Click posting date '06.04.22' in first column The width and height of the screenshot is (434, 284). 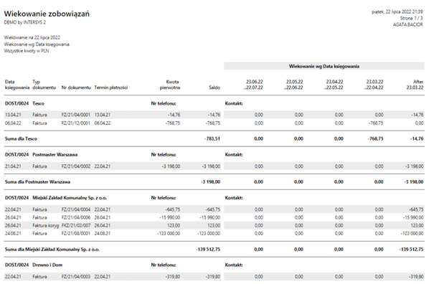[x=13, y=123]
